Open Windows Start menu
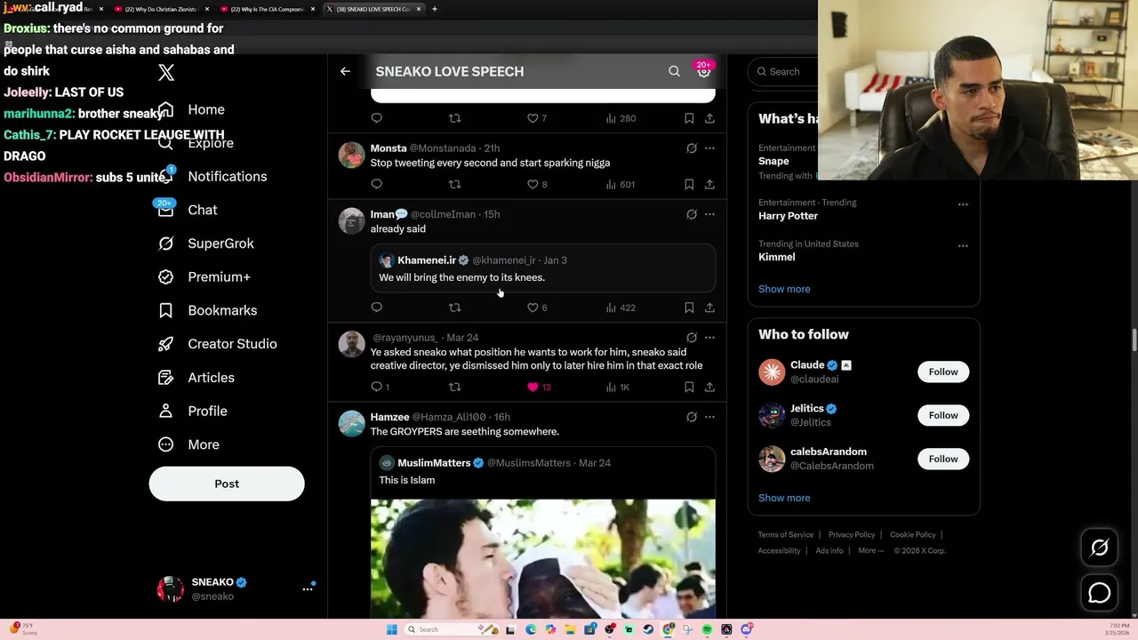Screen dimensions: 1138x640 coord(391,629)
